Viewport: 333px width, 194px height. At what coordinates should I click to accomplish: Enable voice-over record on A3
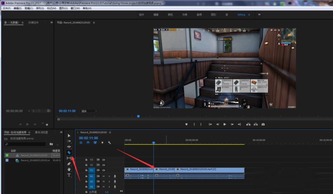(115, 187)
